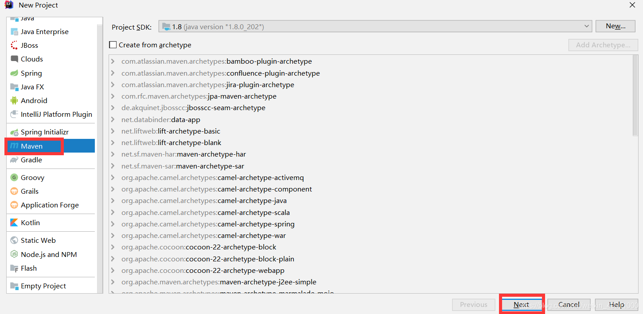The width and height of the screenshot is (643, 314).
Task: Expand jira-plugin-archetype entry
Action: tap(113, 85)
